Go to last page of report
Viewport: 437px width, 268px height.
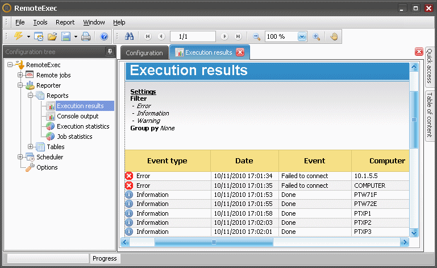coord(238,36)
